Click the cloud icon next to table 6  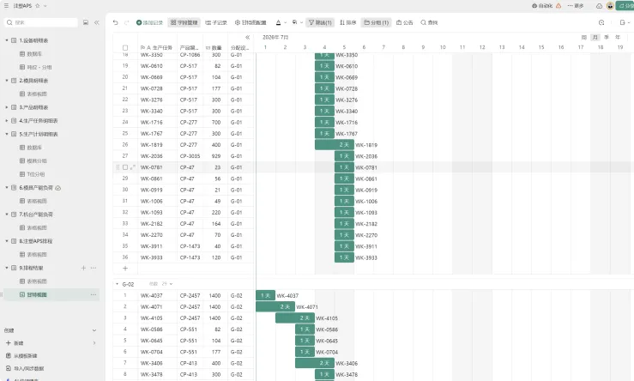pos(57,188)
